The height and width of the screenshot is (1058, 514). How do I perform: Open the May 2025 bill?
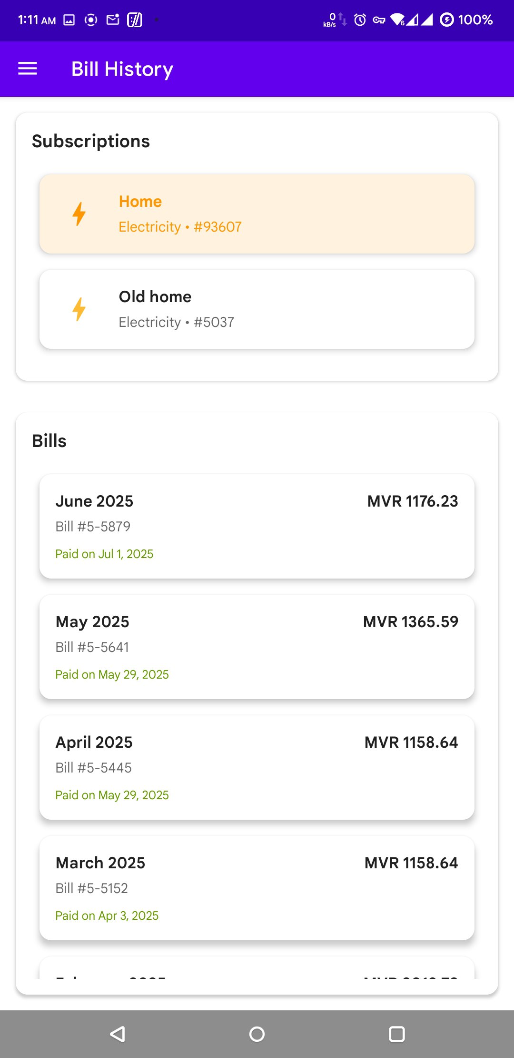point(257,647)
